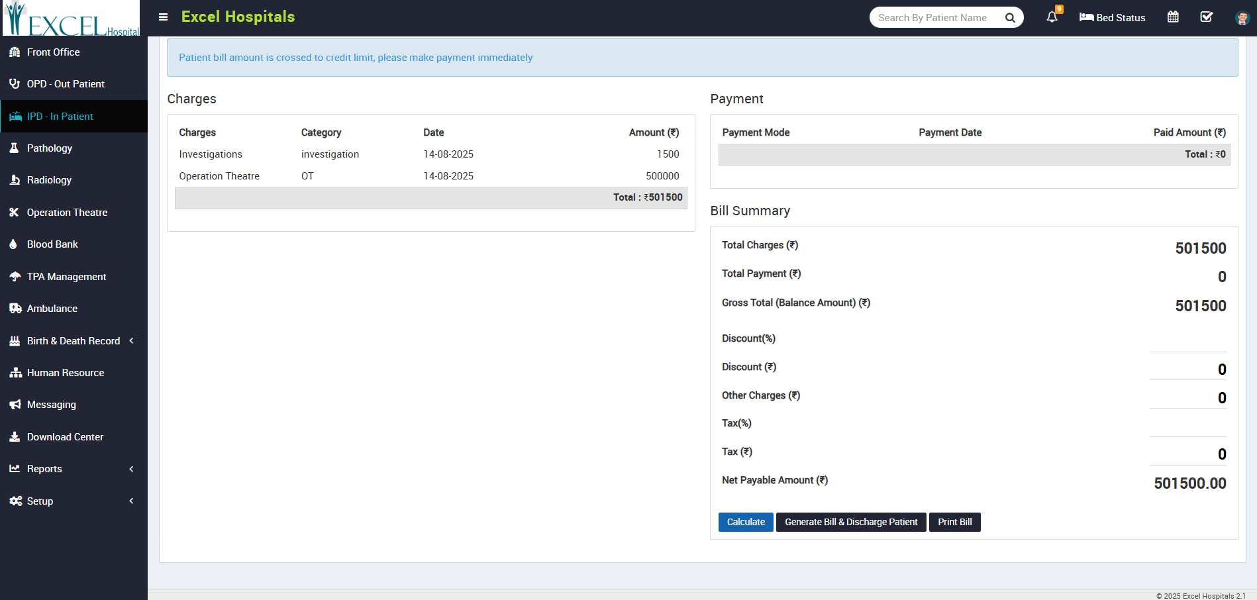
Task: Click the Paid Amount (₹) column header
Action: [x=1189, y=132]
